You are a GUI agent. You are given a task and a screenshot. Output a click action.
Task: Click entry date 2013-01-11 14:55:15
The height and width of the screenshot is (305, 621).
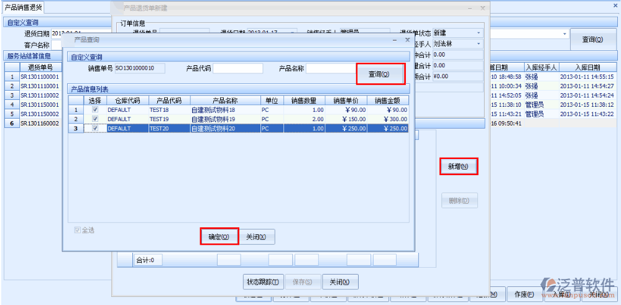point(587,77)
